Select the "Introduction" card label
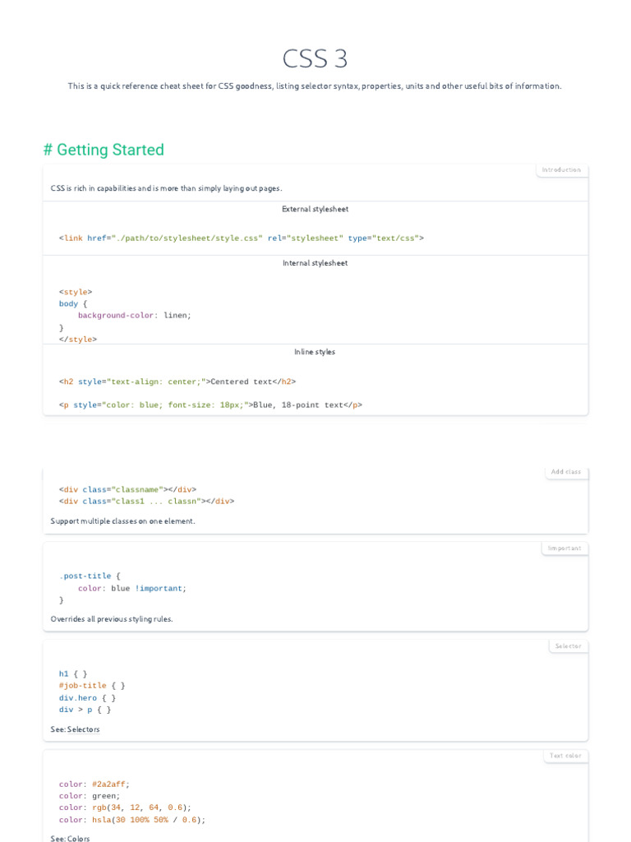Viewport: 631px width, 842px height. tap(561, 169)
